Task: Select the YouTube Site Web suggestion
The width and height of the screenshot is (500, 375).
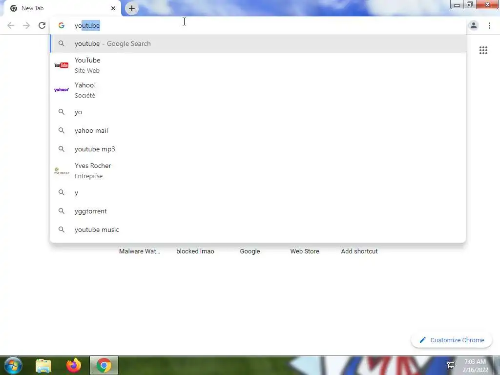Action: click(258, 65)
